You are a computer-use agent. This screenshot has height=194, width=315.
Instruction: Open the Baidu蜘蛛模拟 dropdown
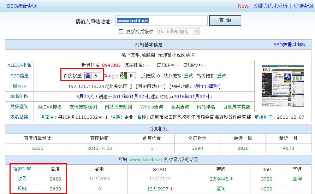coord(178,31)
